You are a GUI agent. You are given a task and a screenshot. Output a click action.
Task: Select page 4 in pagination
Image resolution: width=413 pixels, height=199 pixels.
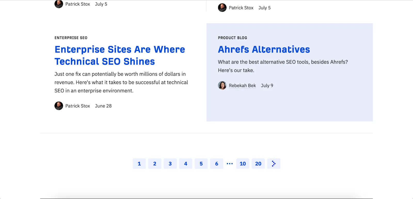point(186,164)
